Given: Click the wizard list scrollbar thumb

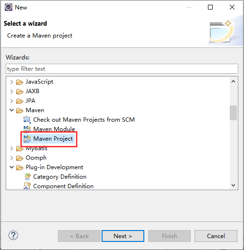Looking at the screenshot, I should (234, 113).
